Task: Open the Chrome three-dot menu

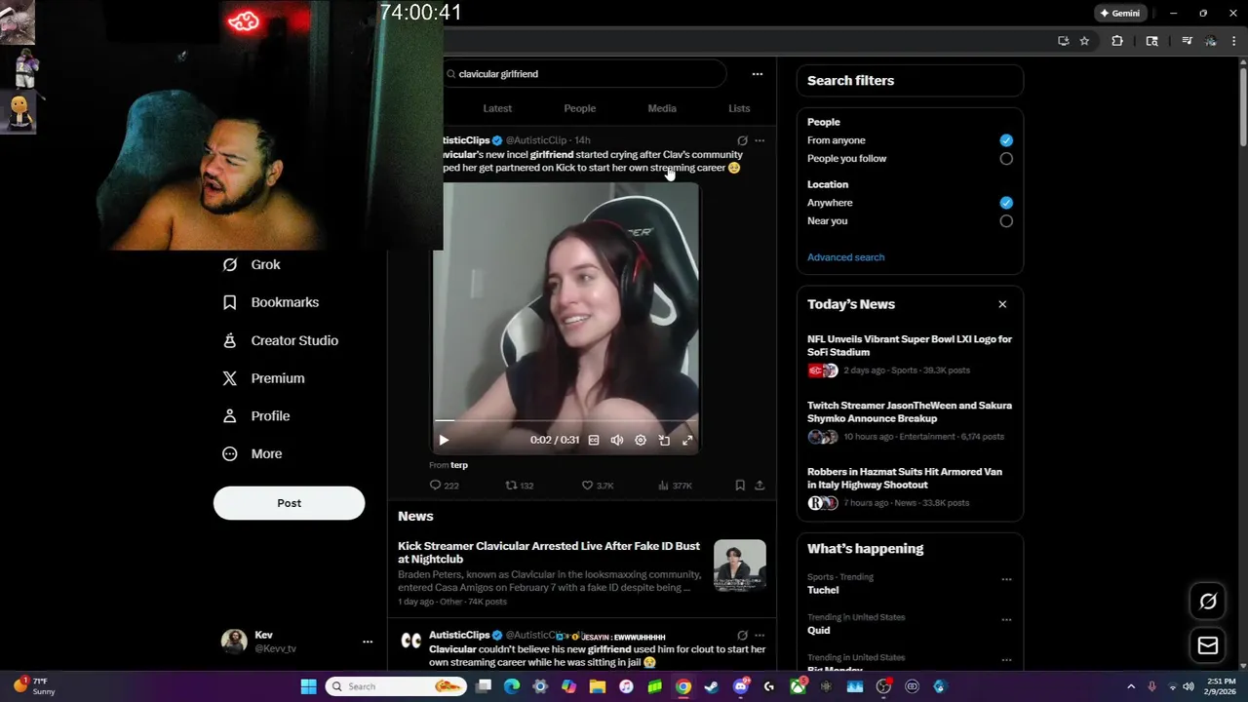Action: [x=1234, y=41]
